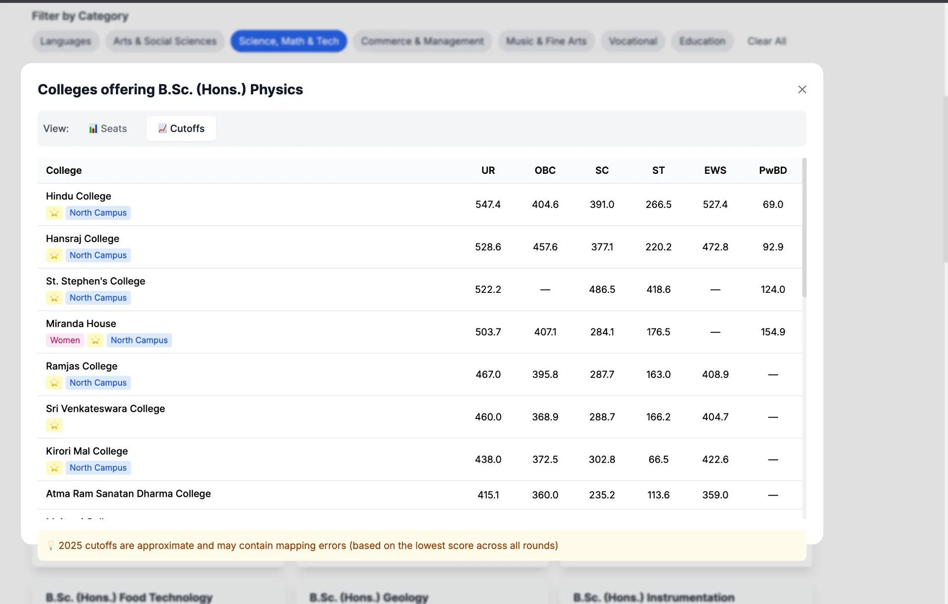
Task: Click the star icon next to Miranda House Women tag
Action: (95, 340)
